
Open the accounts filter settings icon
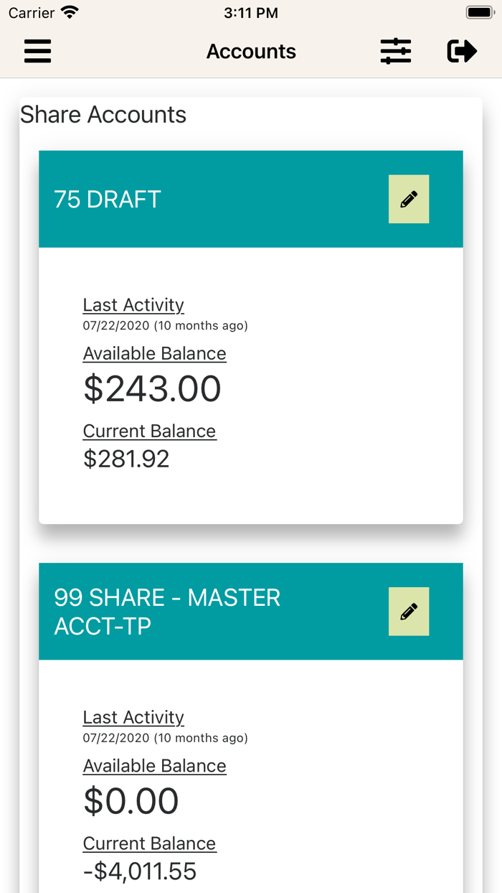click(395, 51)
